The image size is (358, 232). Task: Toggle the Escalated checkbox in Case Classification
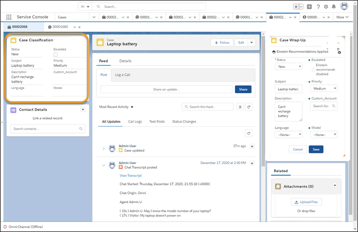tap(55, 54)
